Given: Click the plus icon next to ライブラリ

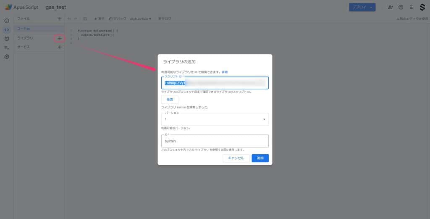Looking at the screenshot, I should [x=60, y=38].
